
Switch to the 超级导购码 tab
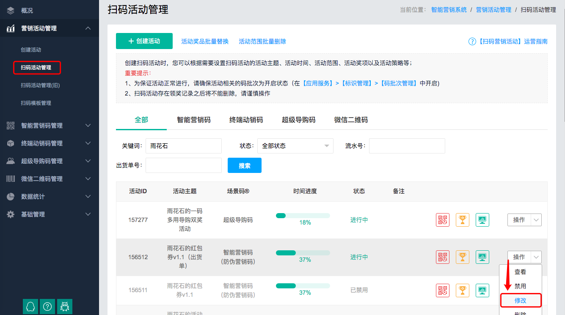[299, 120]
